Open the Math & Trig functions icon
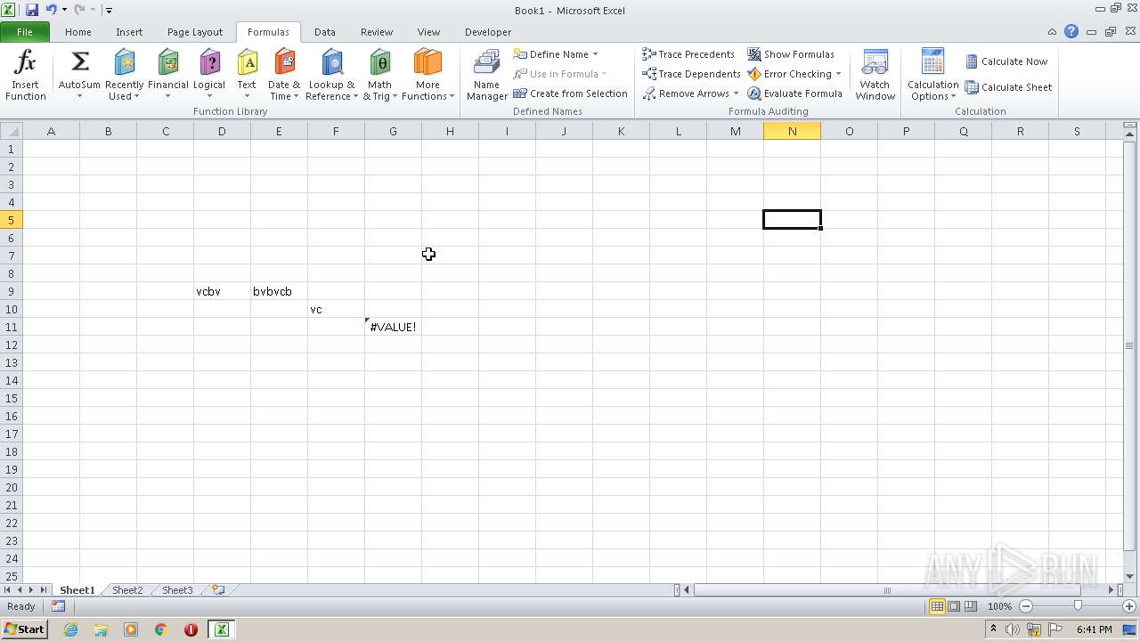1140x641 pixels. click(379, 62)
